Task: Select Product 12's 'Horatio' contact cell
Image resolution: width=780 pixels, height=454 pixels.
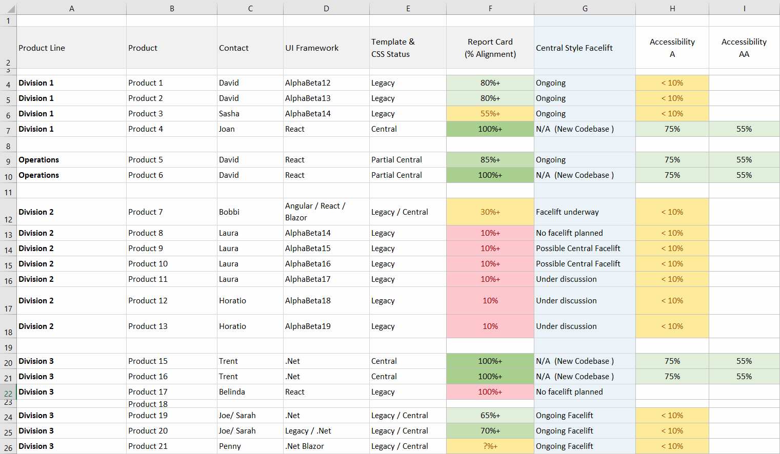Action: pos(250,301)
